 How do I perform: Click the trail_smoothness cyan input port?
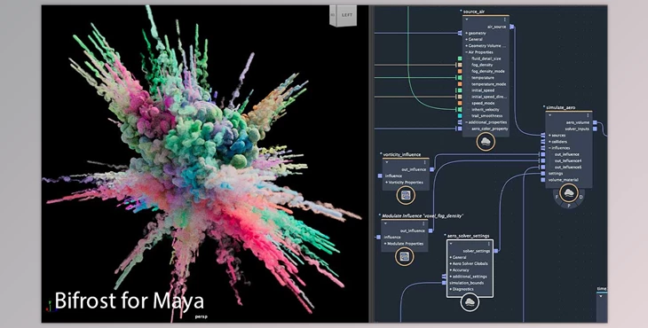460,116
